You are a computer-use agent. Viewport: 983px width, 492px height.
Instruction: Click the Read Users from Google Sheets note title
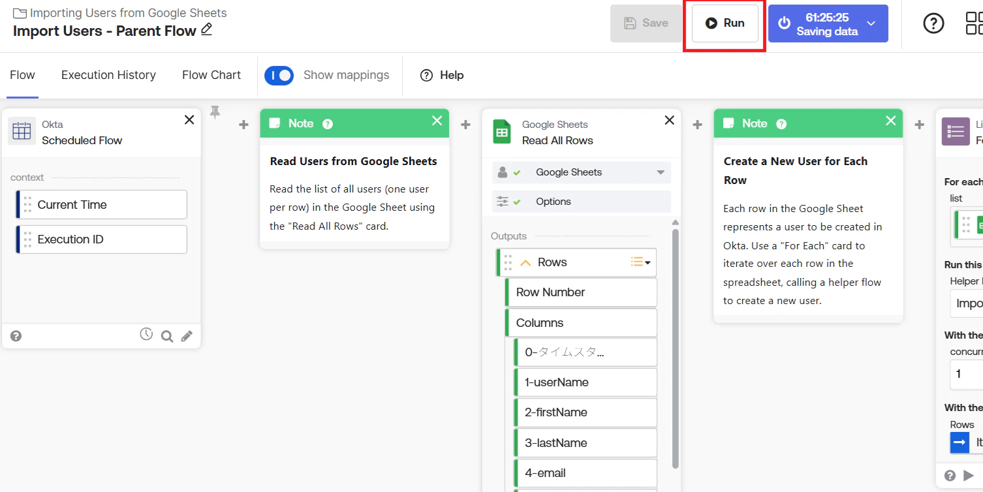(x=354, y=161)
